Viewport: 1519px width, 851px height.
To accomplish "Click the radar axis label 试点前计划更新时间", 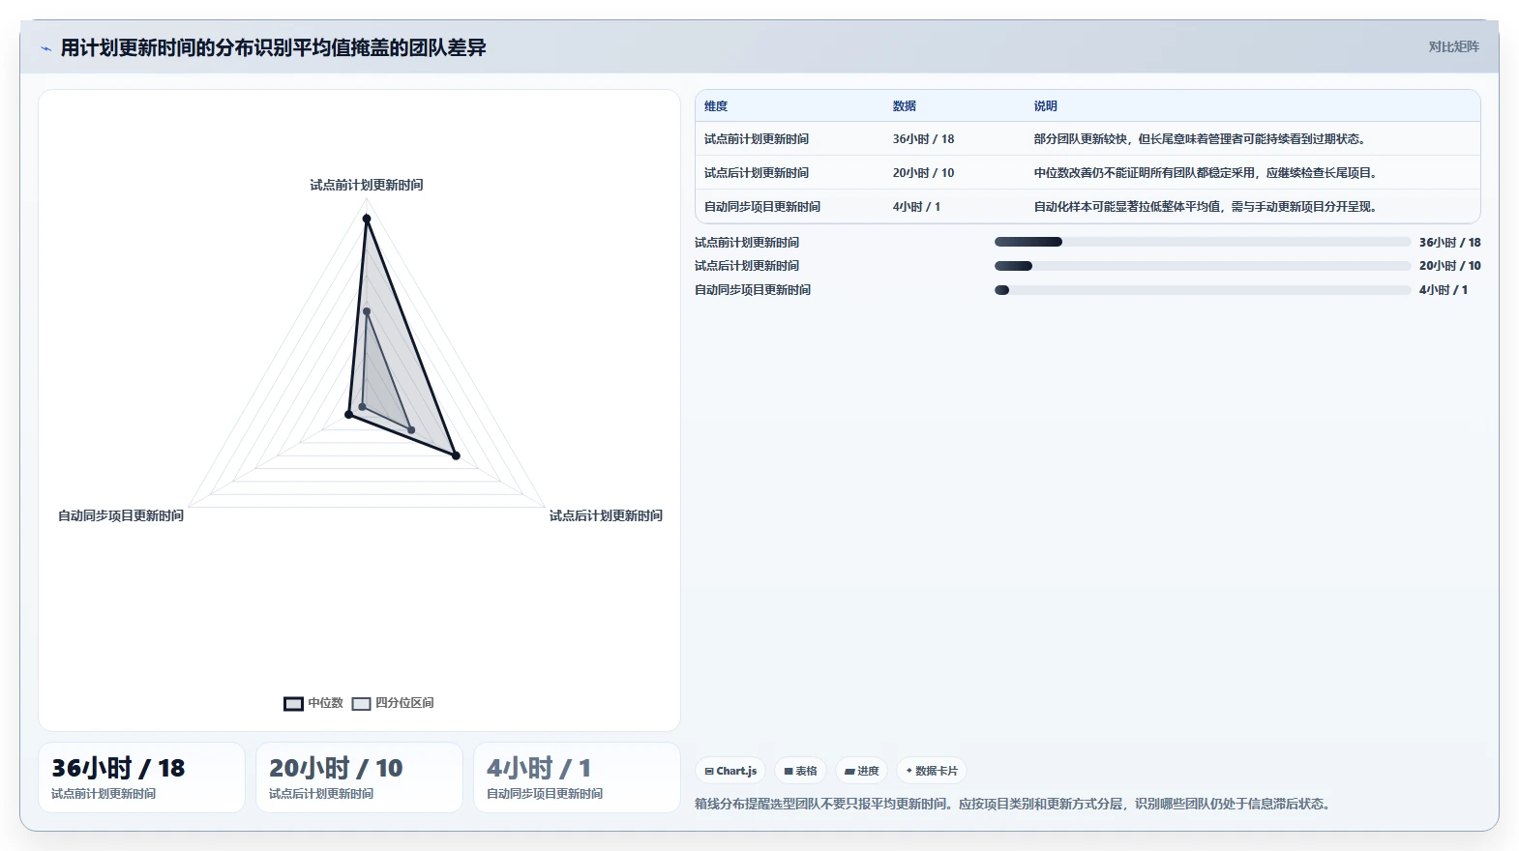I will click(x=367, y=185).
